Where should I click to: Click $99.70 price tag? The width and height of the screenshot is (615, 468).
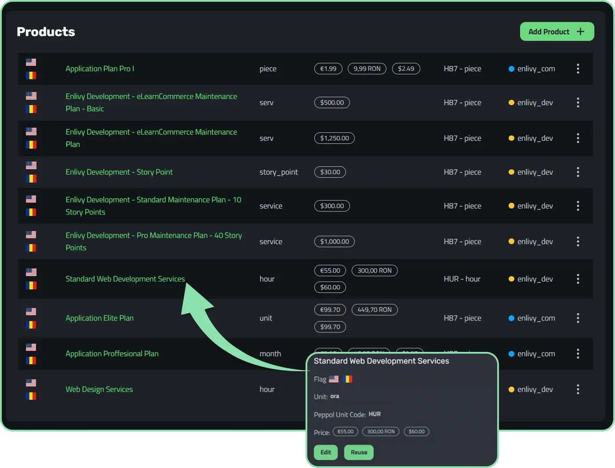pos(330,327)
